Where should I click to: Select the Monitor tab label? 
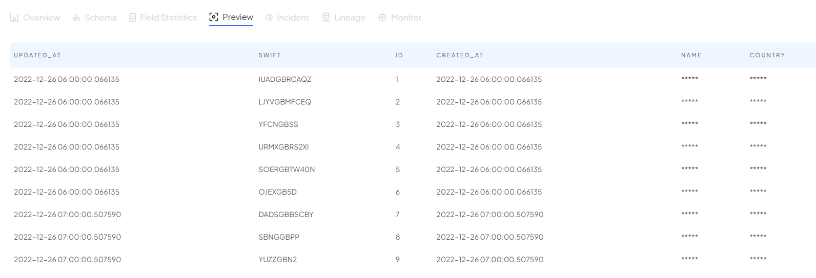tap(406, 18)
